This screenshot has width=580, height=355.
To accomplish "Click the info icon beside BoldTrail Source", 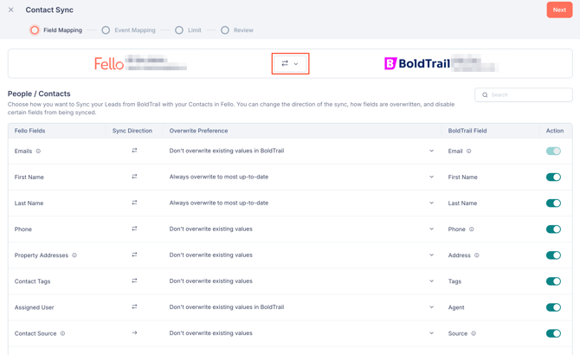I will click(x=474, y=333).
